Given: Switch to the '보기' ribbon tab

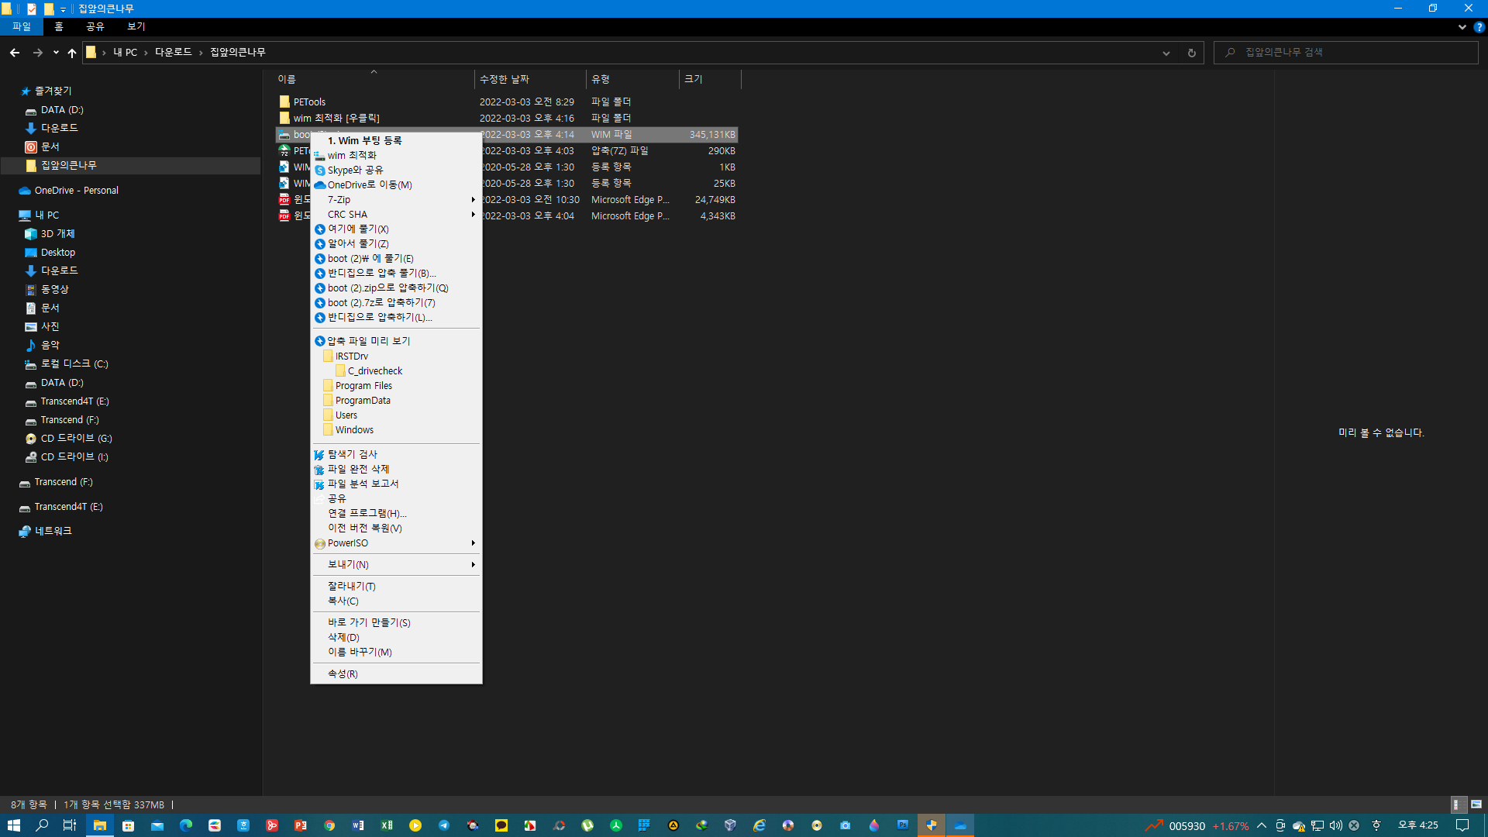Looking at the screenshot, I should pos(136,26).
